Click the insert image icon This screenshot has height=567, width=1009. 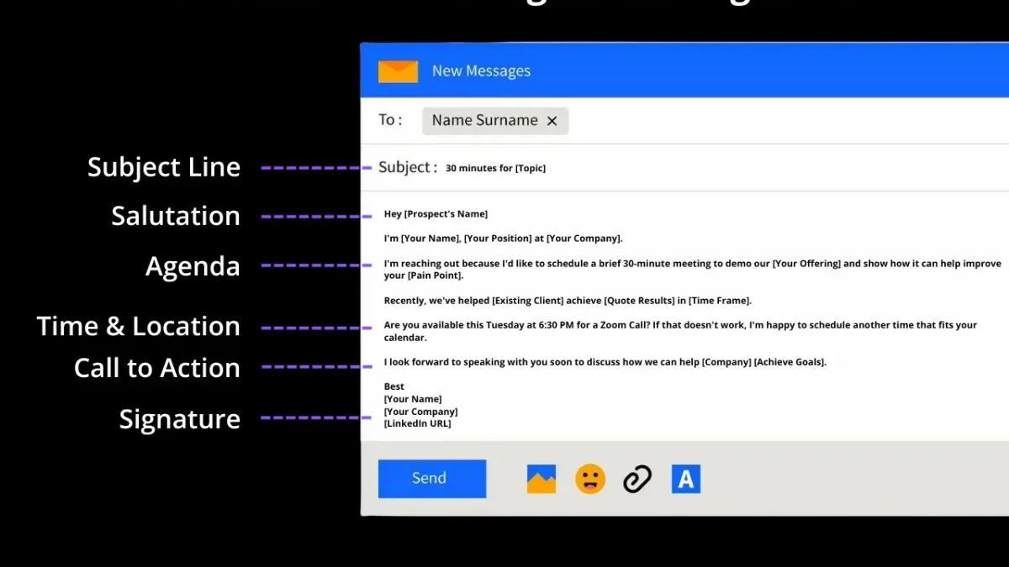[x=541, y=479]
